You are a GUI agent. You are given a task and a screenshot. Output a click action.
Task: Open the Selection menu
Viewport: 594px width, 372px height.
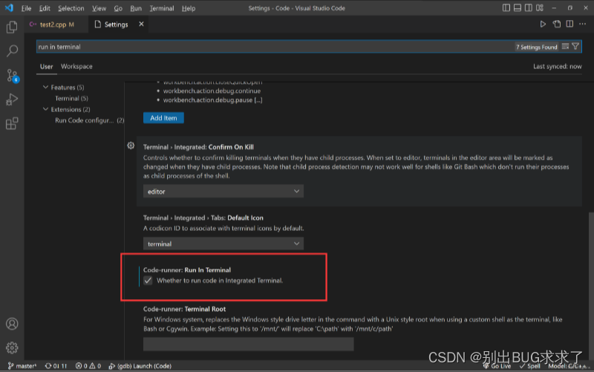71,8
